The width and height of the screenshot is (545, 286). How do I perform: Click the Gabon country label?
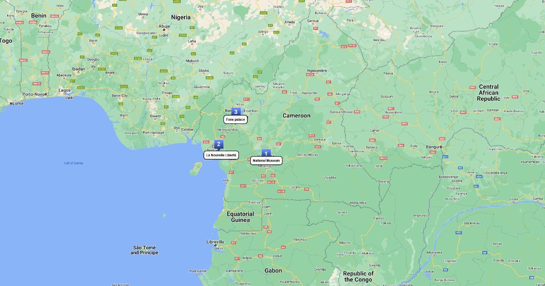tap(273, 271)
